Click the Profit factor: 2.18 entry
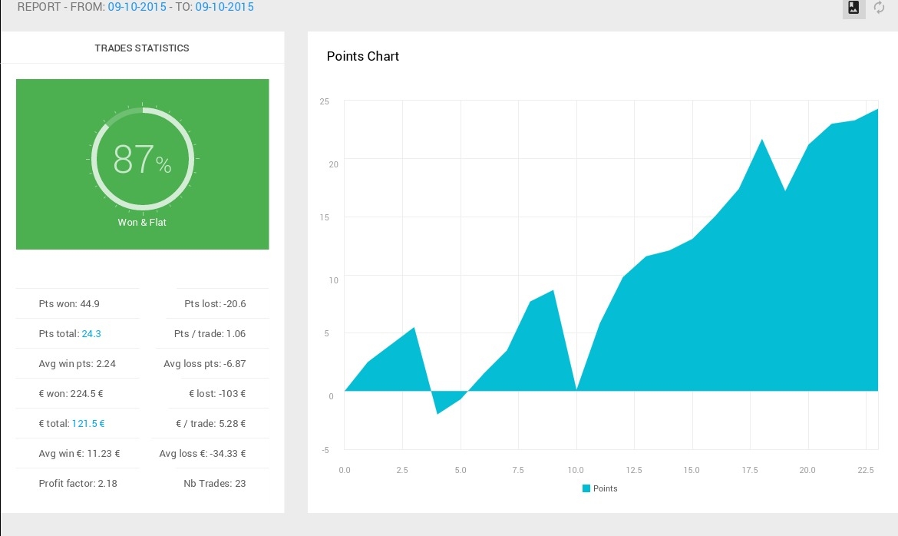Viewport: 898px width, 536px height. point(78,483)
